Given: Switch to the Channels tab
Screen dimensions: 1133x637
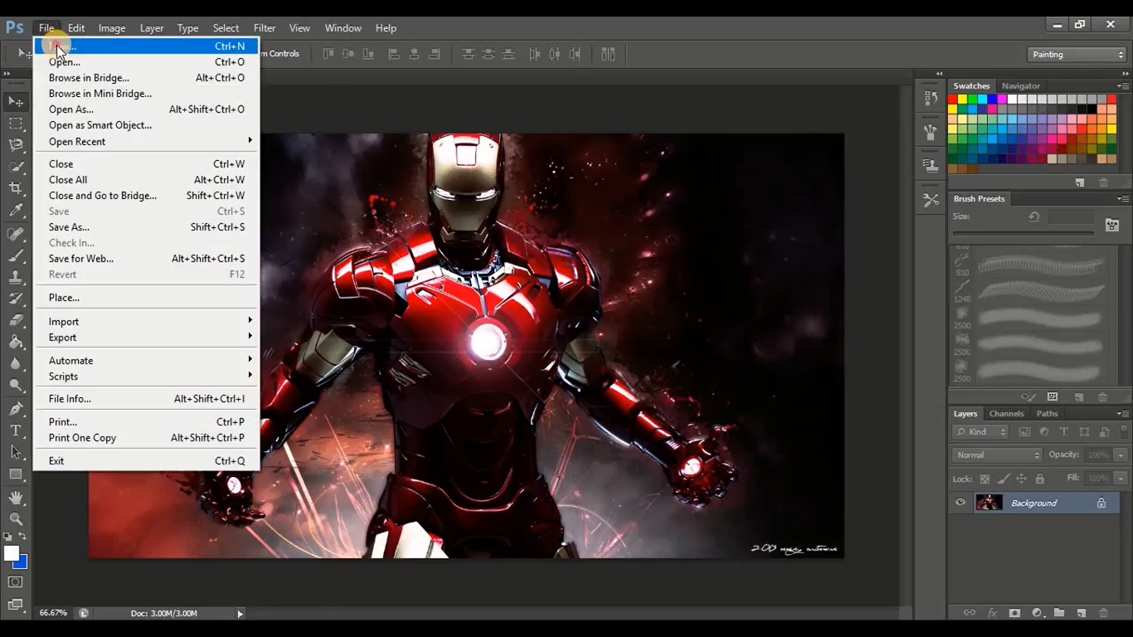Looking at the screenshot, I should pyautogui.click(x=1006, y=413).
